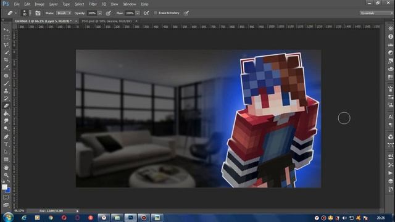Toggle the Brush panel button
Viewport: 395px width, 222px height.
tap(38, 13)
